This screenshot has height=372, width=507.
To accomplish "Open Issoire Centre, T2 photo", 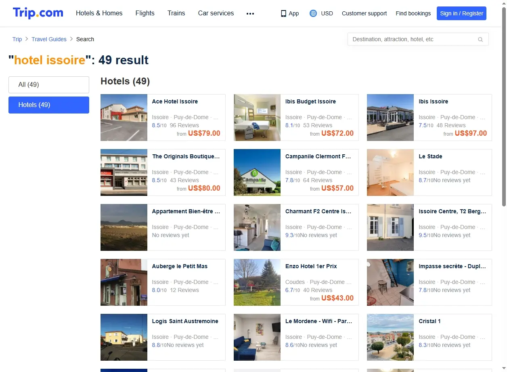I will (390, 227).
